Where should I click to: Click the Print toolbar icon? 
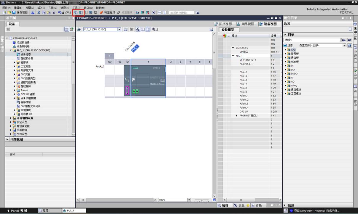33,13
